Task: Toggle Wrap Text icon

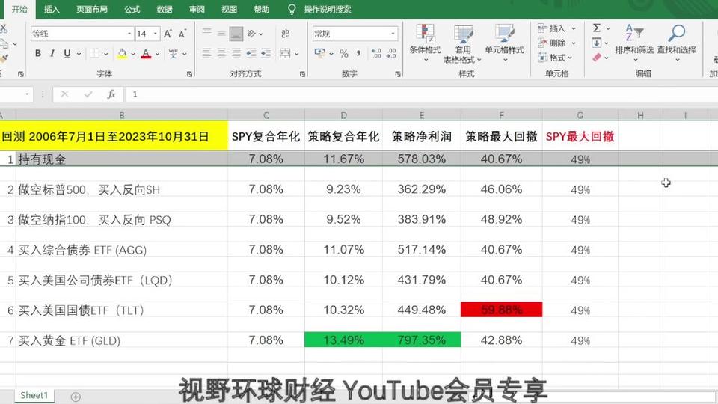Action: (285, 34)
